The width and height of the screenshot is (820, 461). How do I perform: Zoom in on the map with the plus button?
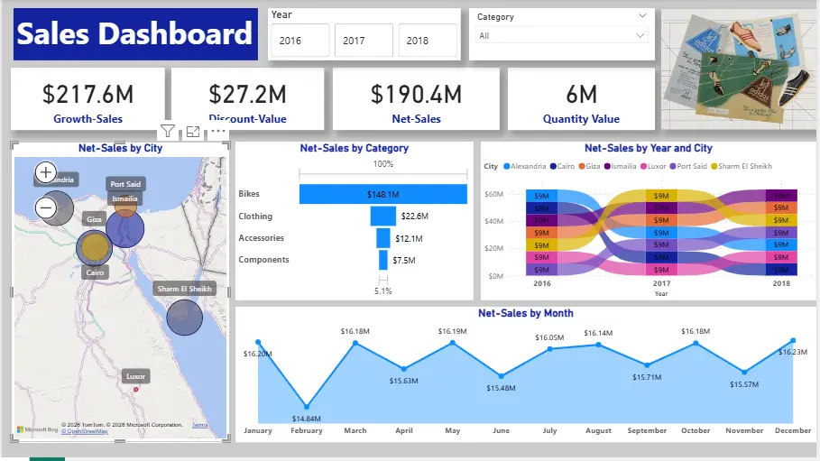46,172
